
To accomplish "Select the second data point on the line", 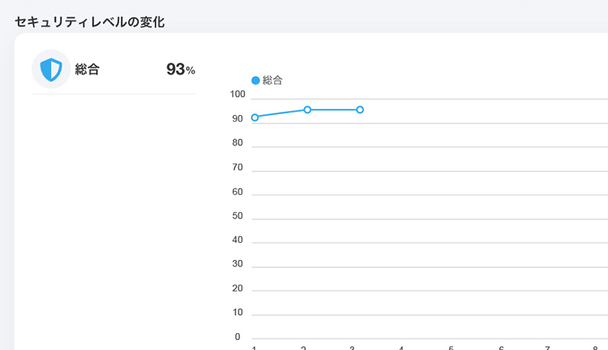I will tap(307, 110).
